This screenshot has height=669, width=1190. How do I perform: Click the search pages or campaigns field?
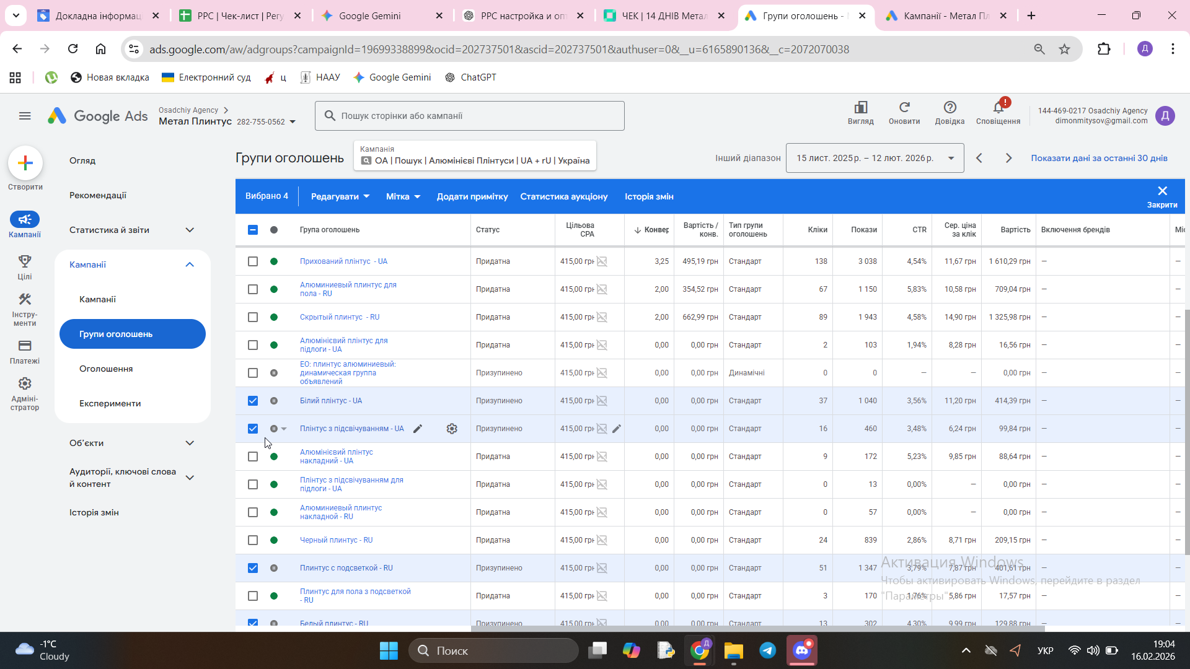coord(469,116)
